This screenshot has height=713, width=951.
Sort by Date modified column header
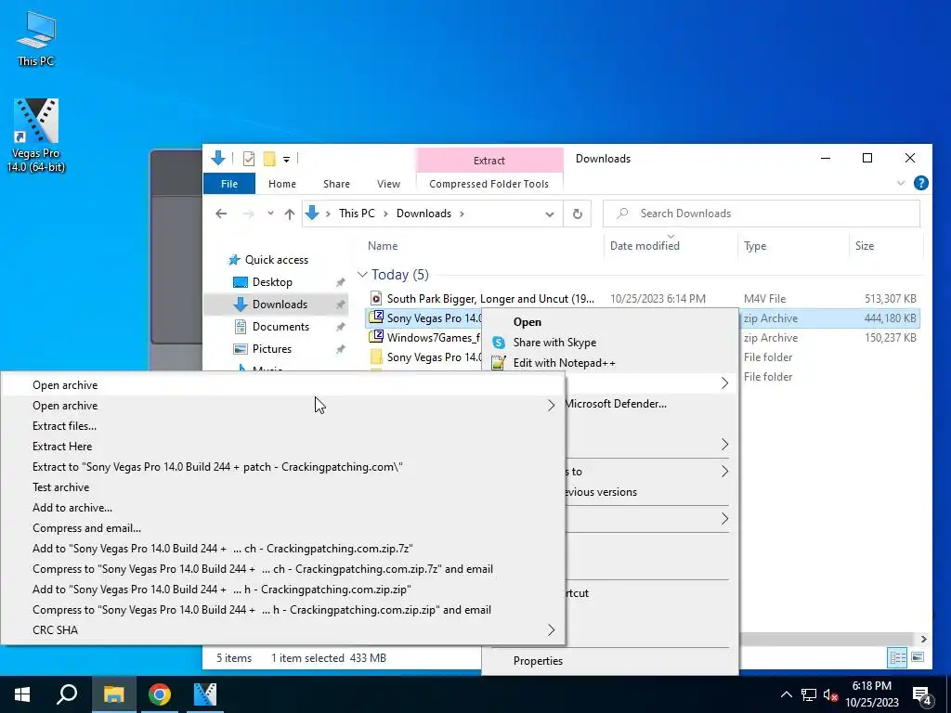pos(645,245)
